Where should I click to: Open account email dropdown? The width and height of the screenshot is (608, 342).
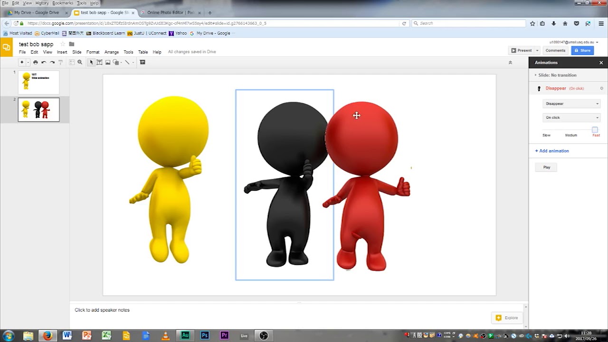coord(574,42)
